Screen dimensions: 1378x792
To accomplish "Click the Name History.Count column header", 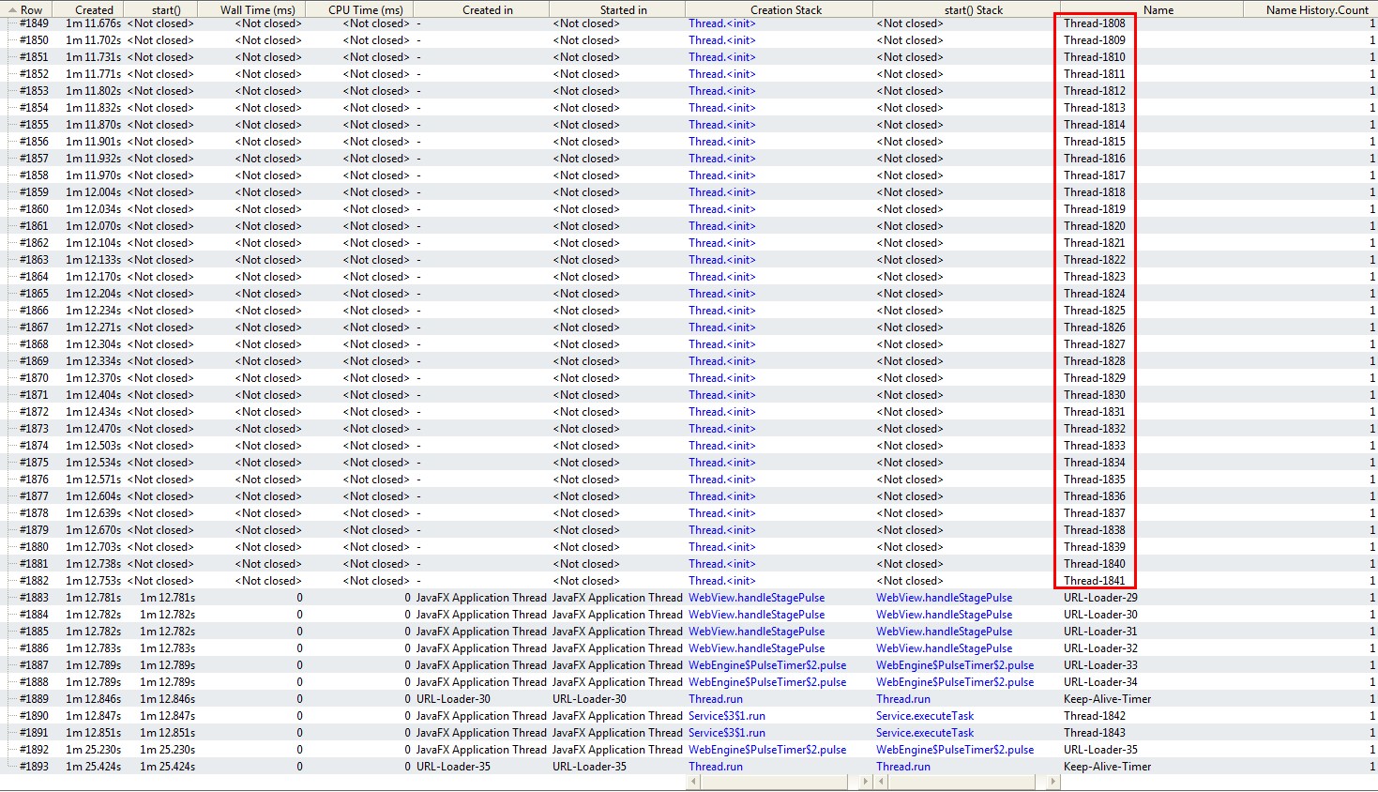I will coord(1316,9).
